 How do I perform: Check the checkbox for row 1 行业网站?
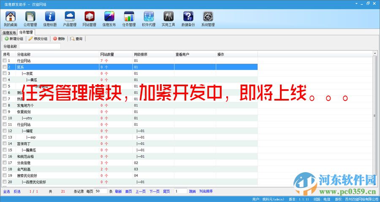click(5, 61)
